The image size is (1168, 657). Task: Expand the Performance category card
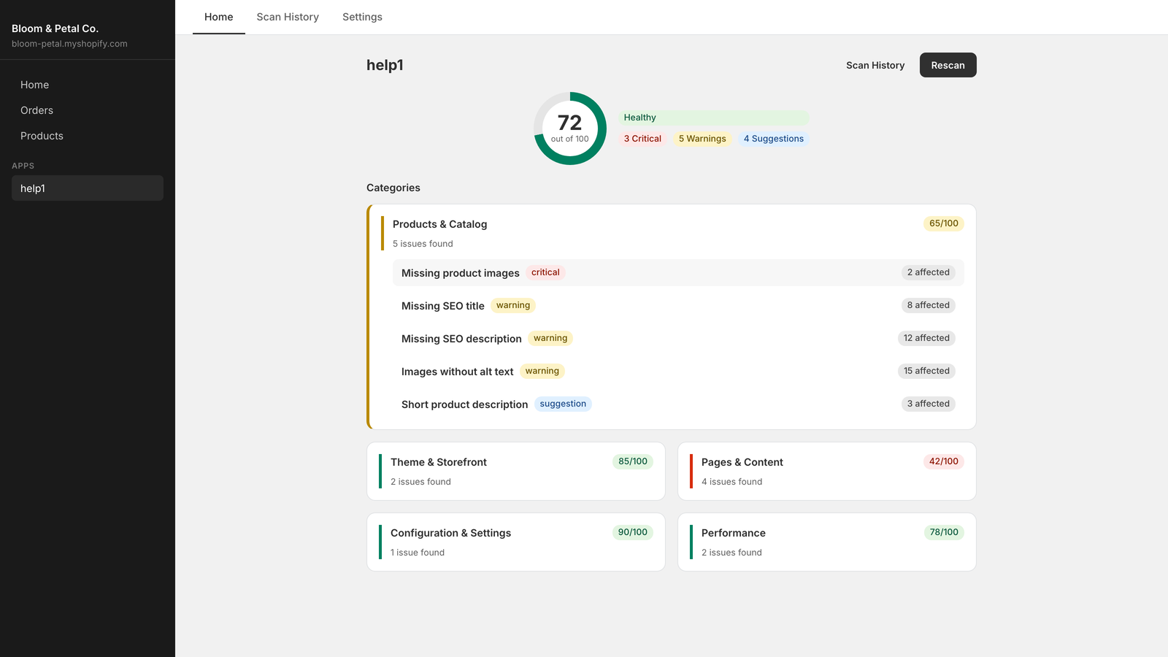click(827, 542)
